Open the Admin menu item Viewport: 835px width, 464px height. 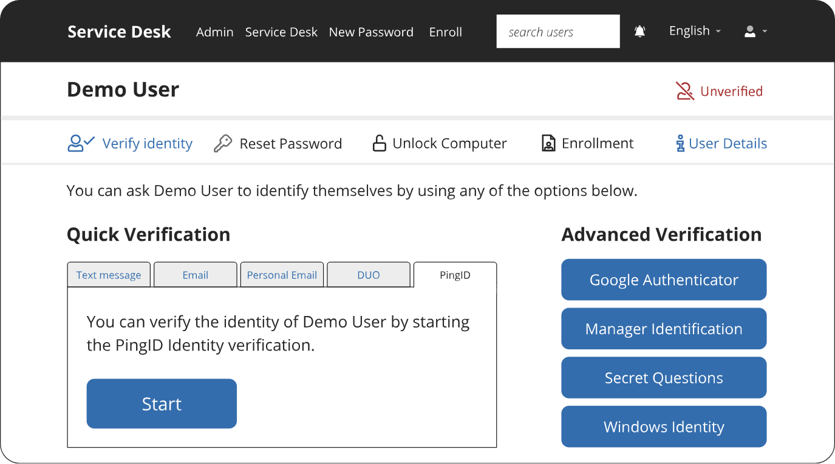coord(215,32)
